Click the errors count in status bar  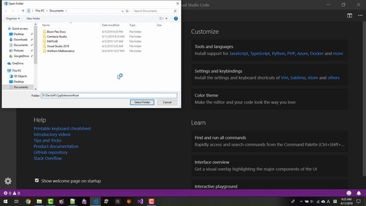[x=7, y=193]
